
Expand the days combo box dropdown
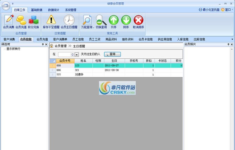coord(77,55)
